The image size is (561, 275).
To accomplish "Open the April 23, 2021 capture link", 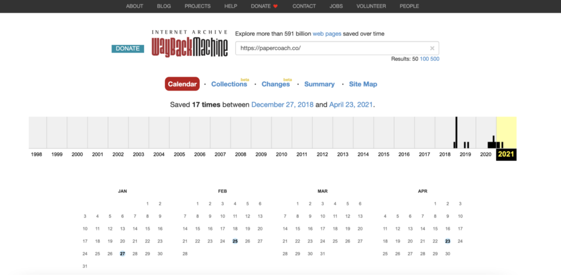I will click(x=351, y=105).
